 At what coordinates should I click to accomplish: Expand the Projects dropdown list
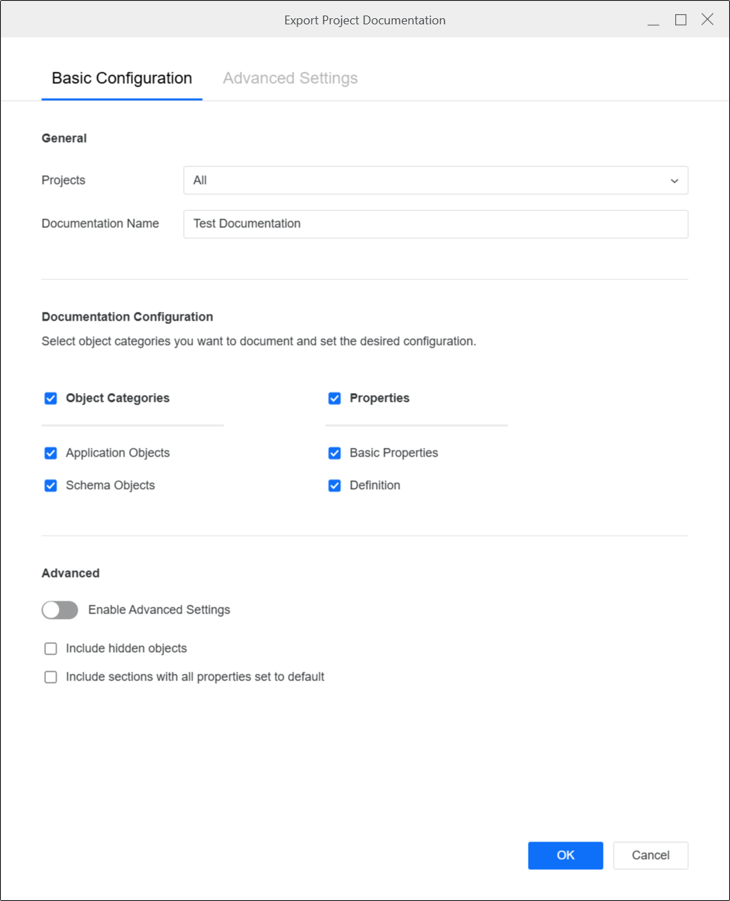click(435, 181)
